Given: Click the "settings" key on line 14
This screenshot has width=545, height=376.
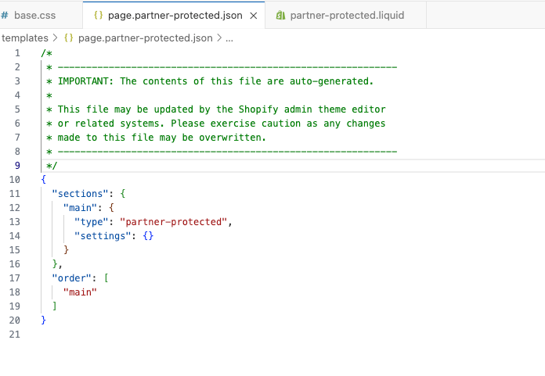Looking at the screenshot, I should (x=106, y=235).
